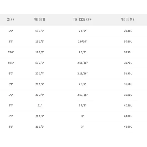147x147 pixels.
Task: Click the 6'1" size cell
Action: pos(11,84)
